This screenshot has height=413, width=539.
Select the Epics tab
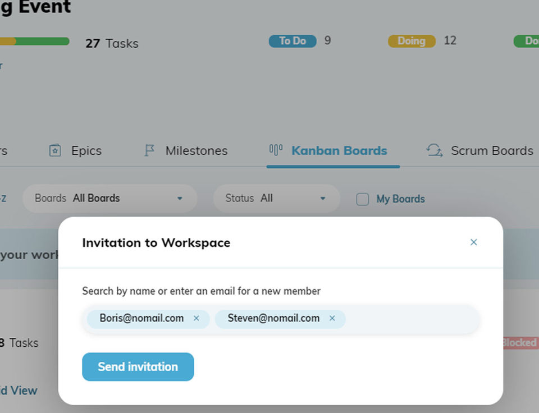pyautogui.click(x=86, y=150)
